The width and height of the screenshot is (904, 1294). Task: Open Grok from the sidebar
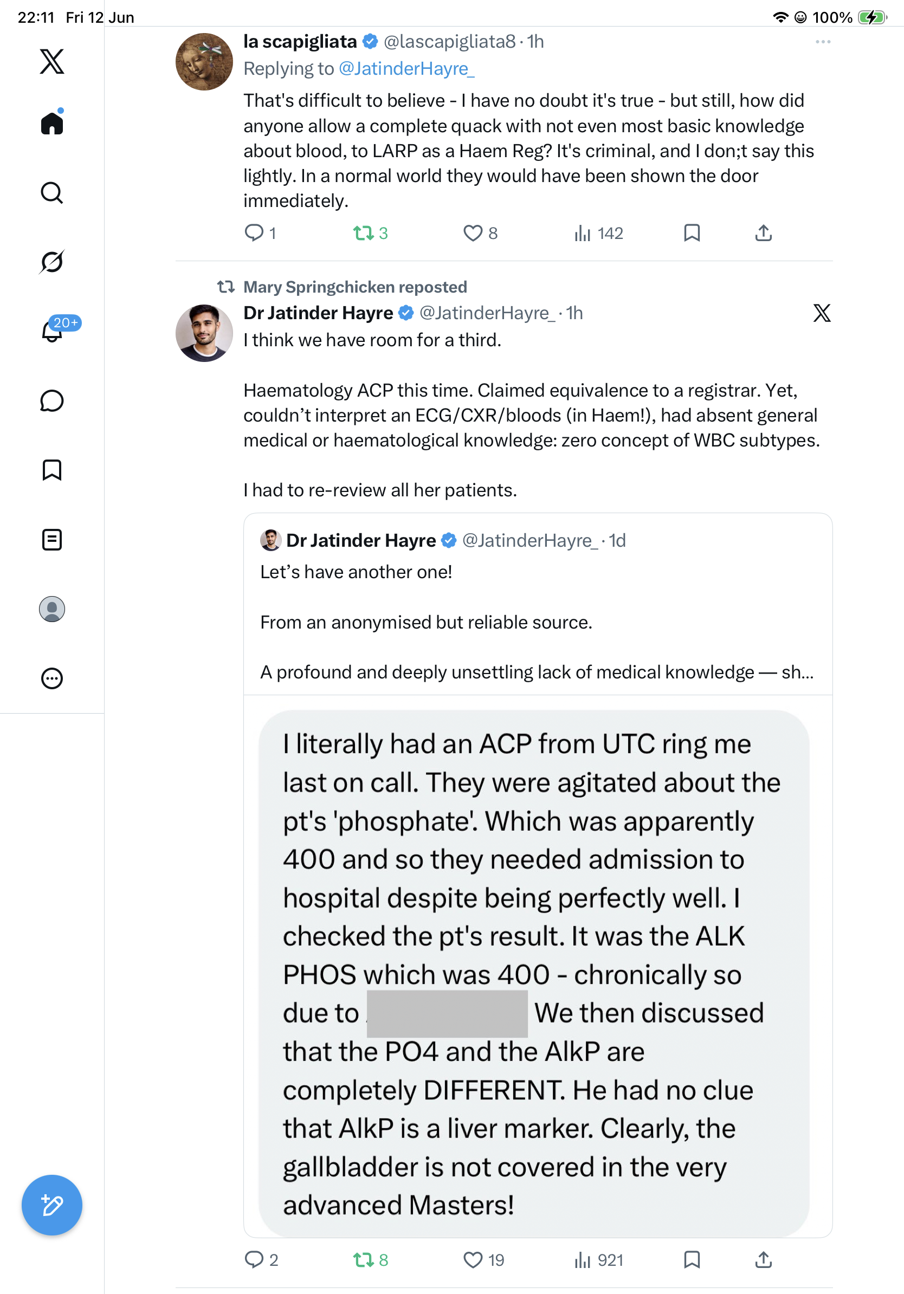[52, 262]
